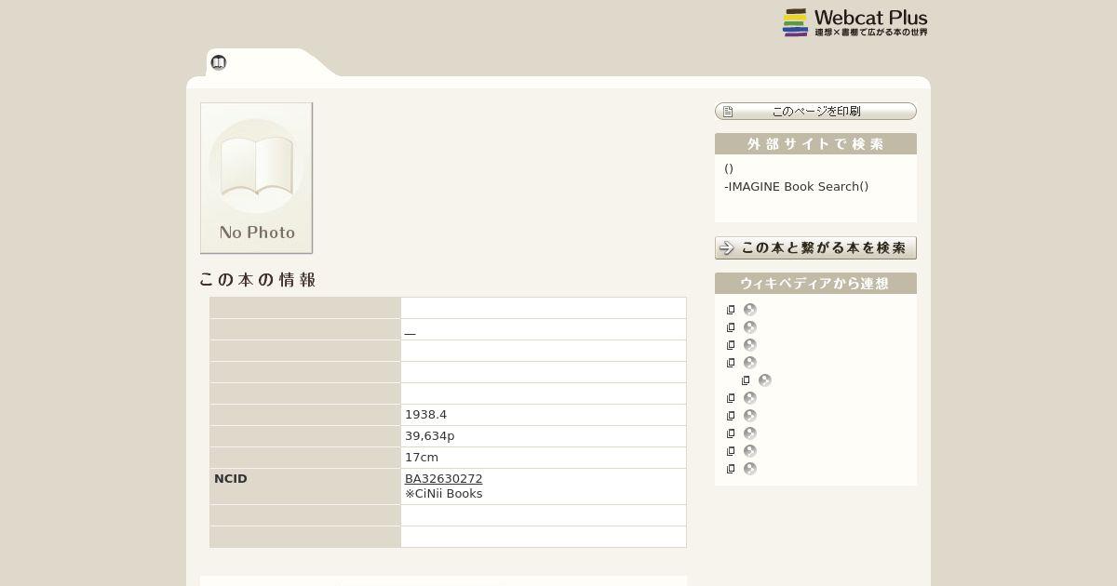Click the この本の情報 section heading
Image resolution: width=1117 pixels, height=586 pixels.
pos(258,280)
